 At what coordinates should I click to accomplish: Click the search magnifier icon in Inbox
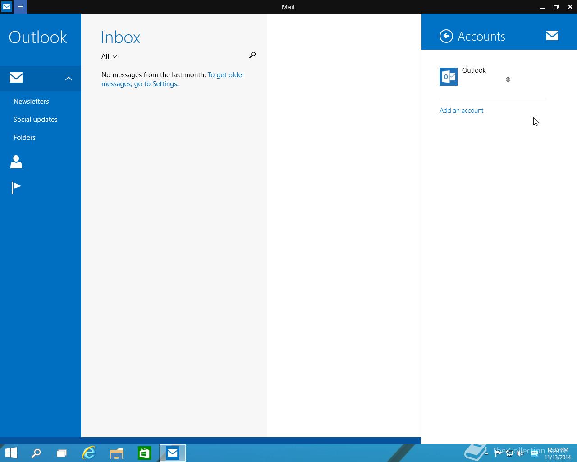(x=252, y=55)
